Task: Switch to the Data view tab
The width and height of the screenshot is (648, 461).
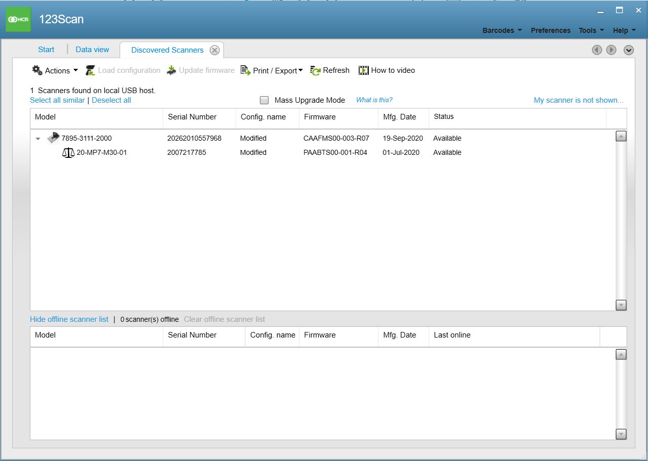Action: click(x=92, y=49)
